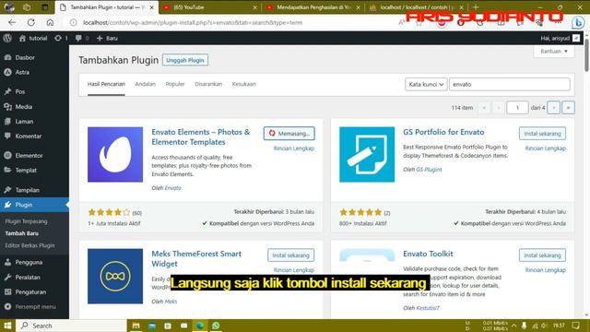Open Pengaturan in the sidebar
The width and height of the screenshot is (590, 332).
click(30, 291)
